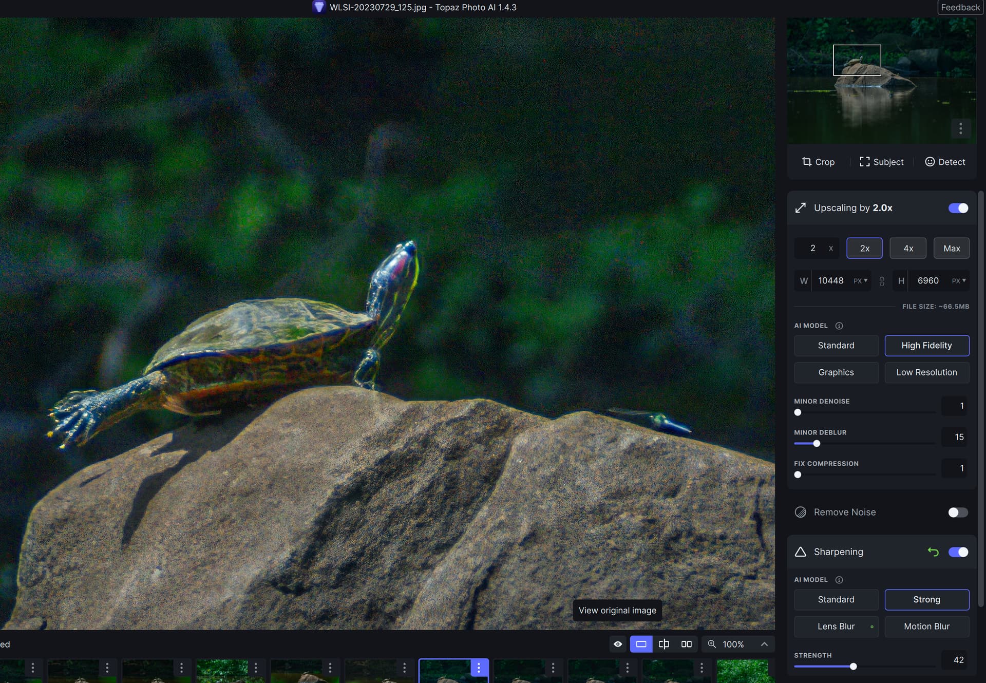This screenshot has width=986, height=683.
Task: Enable the Remove Noise toggle
Action: pos(958,513)
